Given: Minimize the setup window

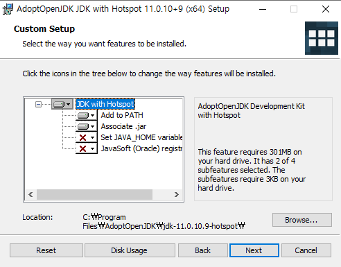Looking at the screenshot, I should pyautogui.click(x=263, y=9).
